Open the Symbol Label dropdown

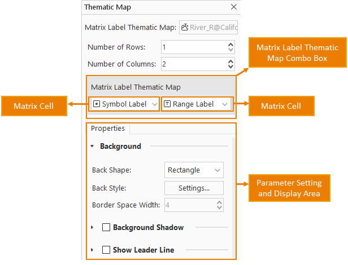[x=155, y=104]
